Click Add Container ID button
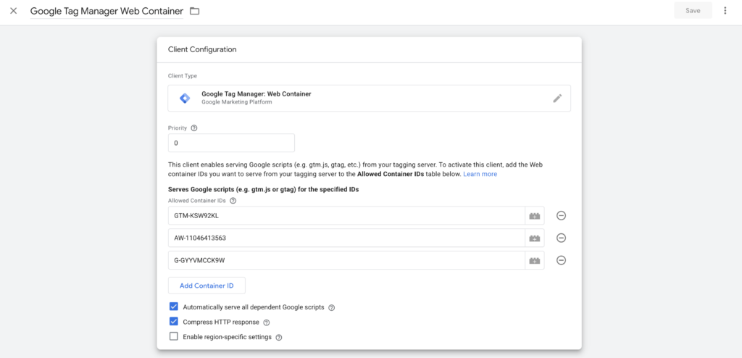Viewport: 742px width, 358px height. (x=207, y=286)
